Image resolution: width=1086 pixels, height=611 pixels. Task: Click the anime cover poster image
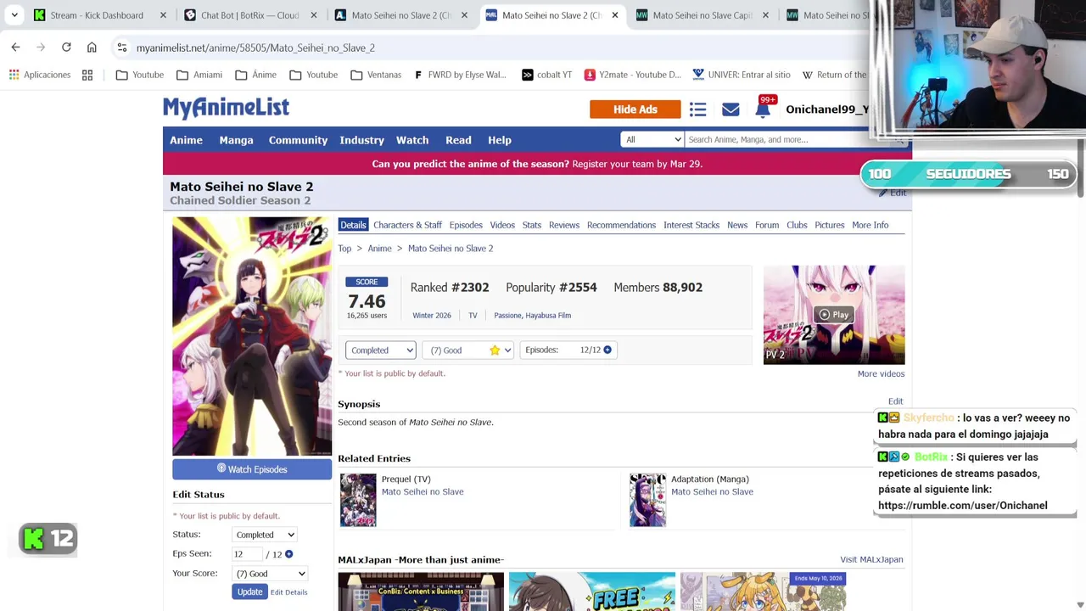(252, 336)
